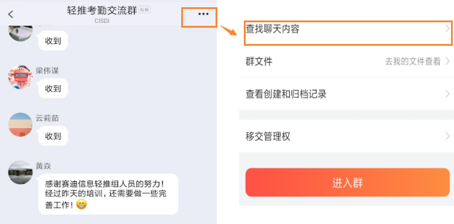454x224 pixels.
Task: Follow the 去我的文件查看 link
Action: pyautogui.click(x=412, y=61)
